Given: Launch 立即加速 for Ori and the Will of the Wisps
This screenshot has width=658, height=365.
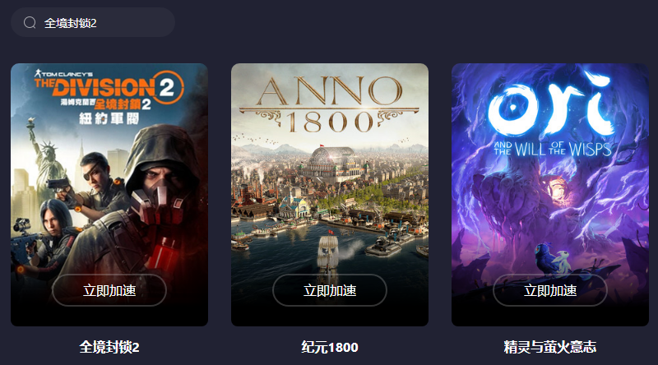Looking at the screenshot, I should [549, 290].
